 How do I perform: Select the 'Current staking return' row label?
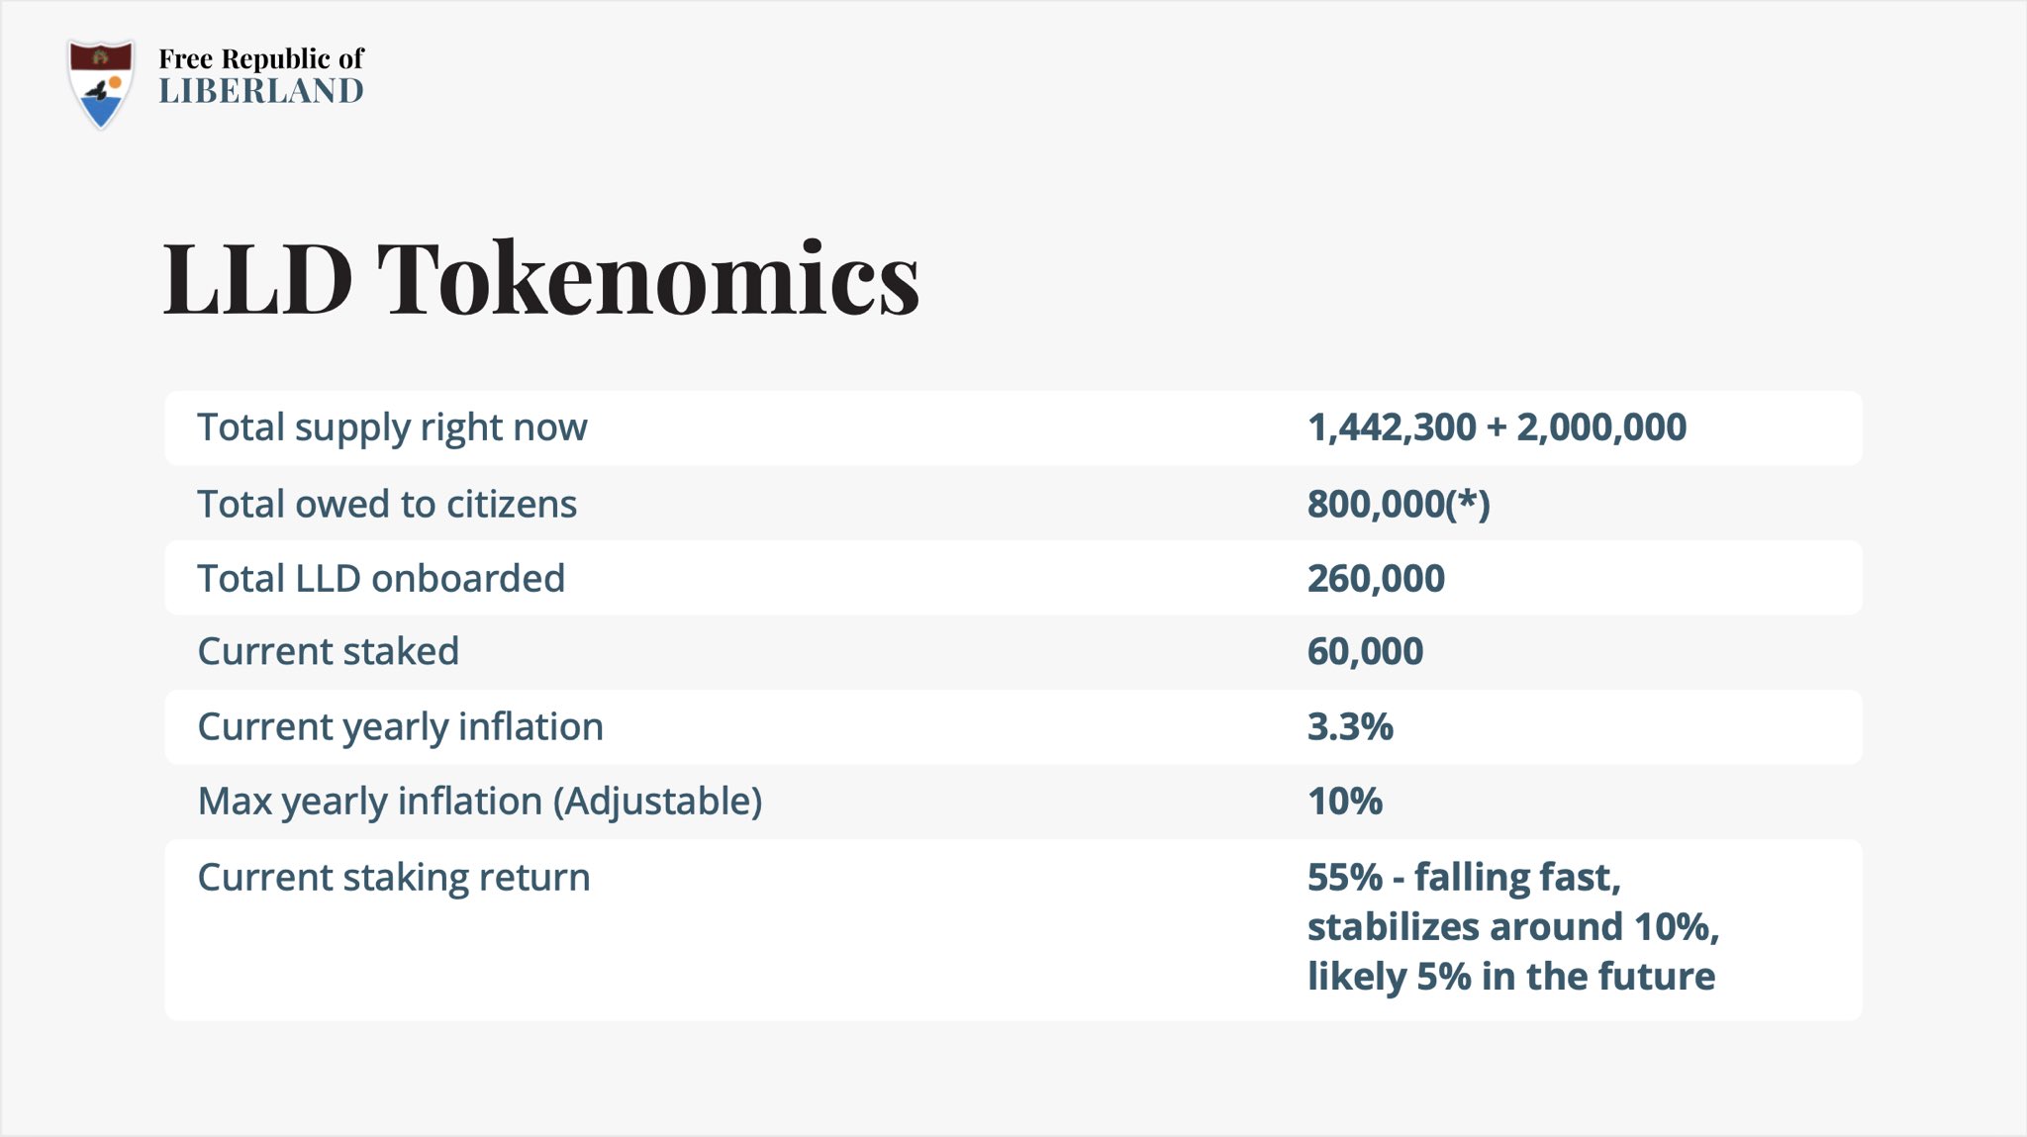pos(394,879)
